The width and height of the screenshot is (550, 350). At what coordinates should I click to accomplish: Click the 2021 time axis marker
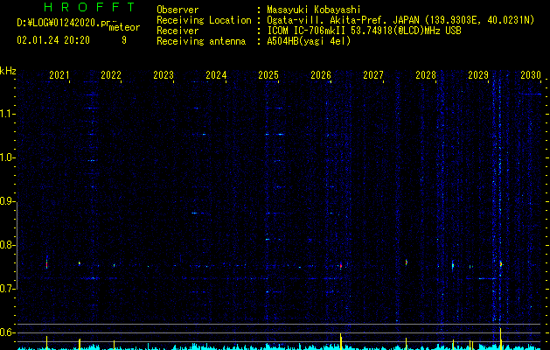(x=59, y=75)
